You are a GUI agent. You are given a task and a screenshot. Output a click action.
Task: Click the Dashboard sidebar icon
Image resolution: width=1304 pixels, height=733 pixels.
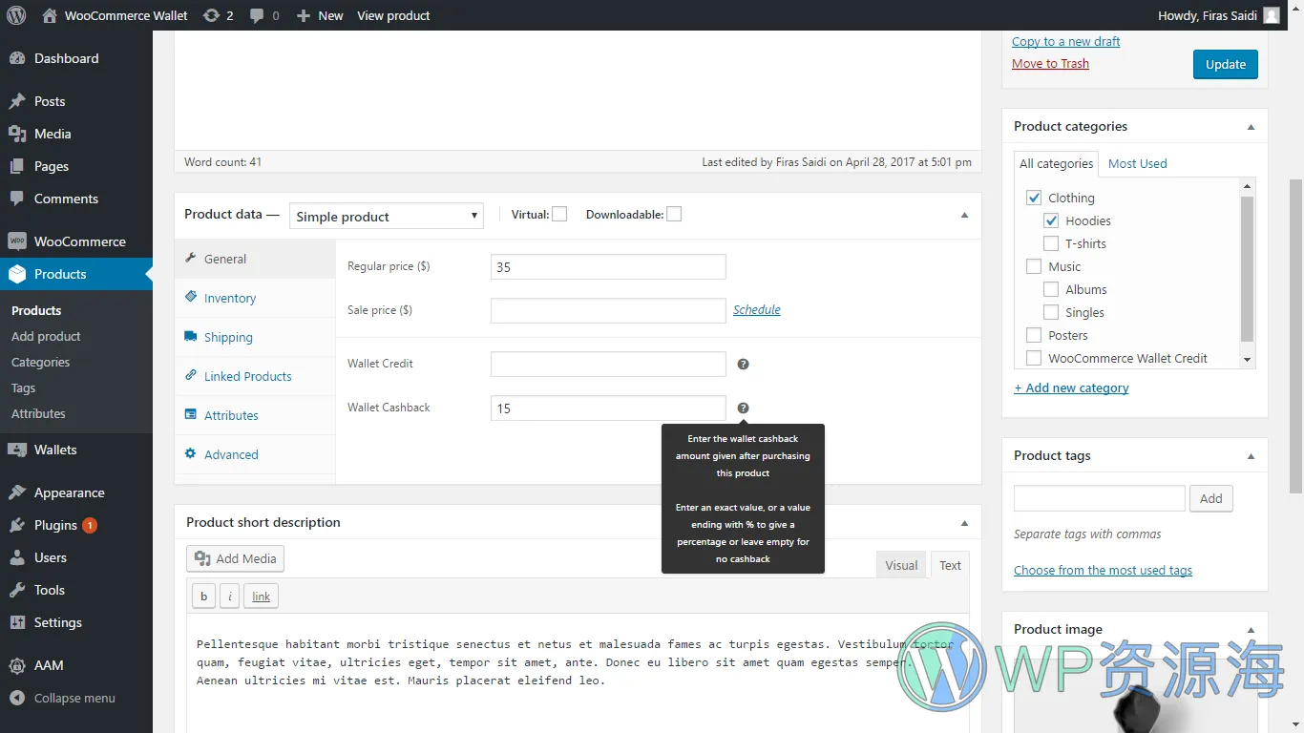(x=17, y=58)
